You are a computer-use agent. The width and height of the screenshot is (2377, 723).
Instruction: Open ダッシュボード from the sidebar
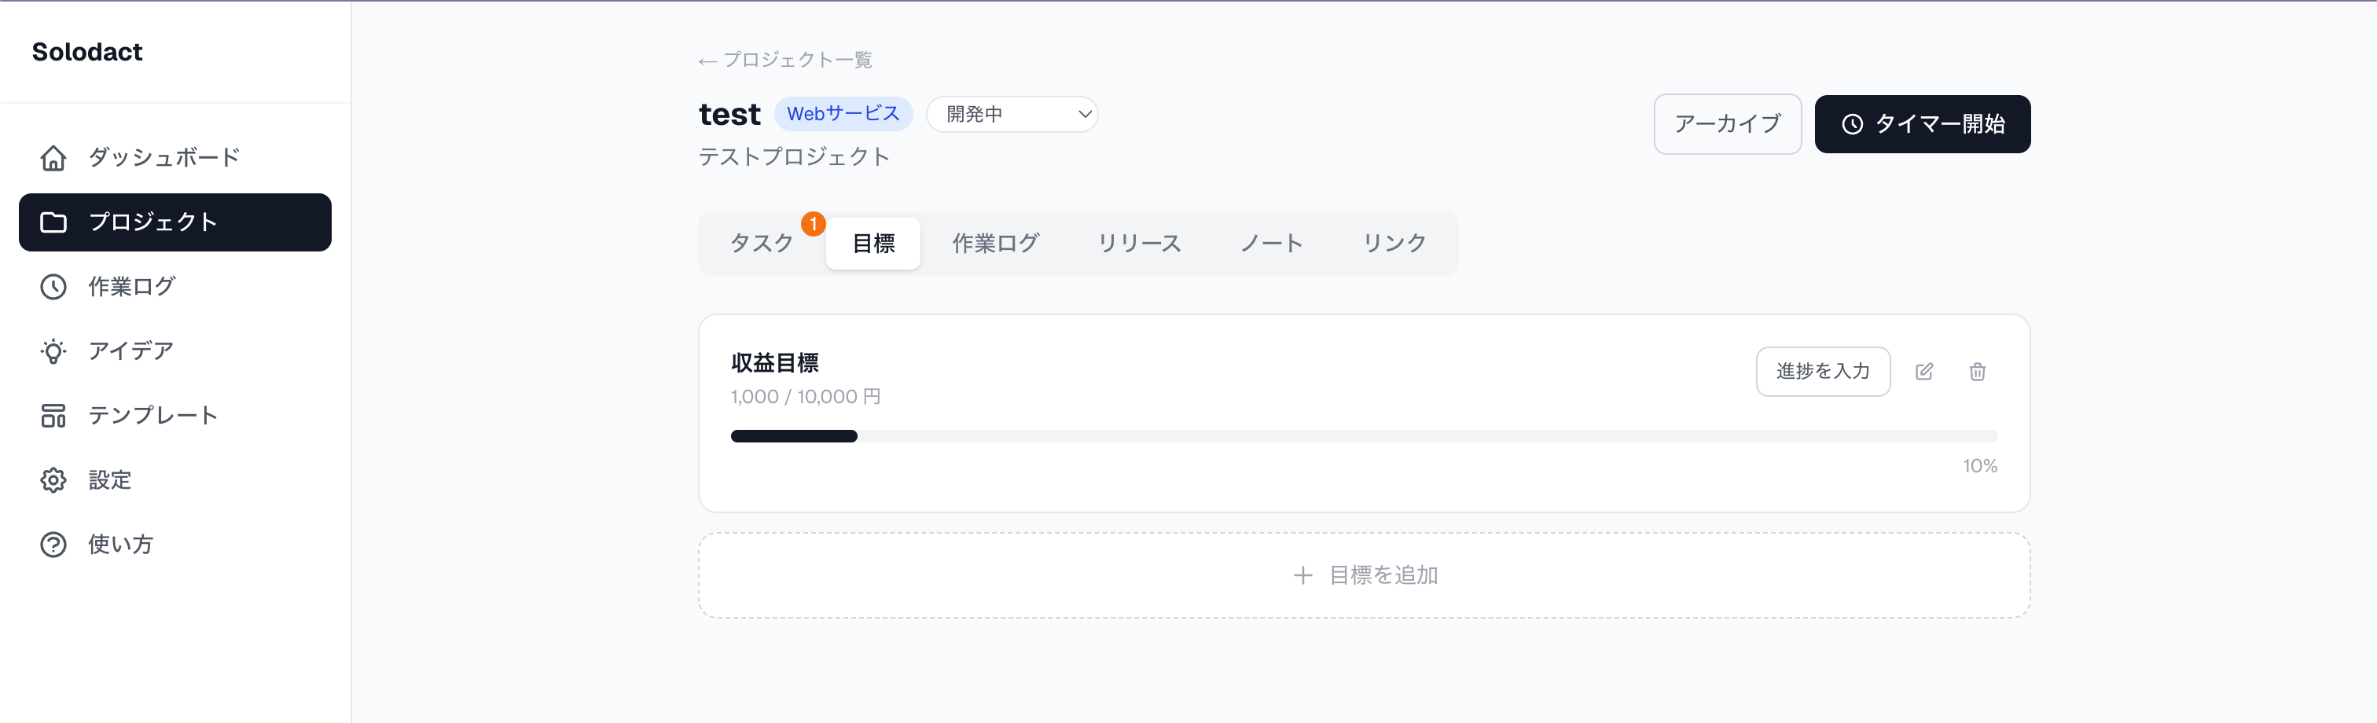point(175,158)
